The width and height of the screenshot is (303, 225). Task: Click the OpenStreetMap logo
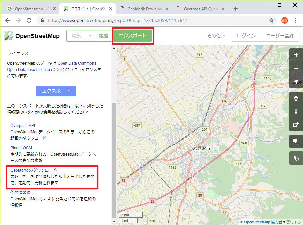(32, 36)
